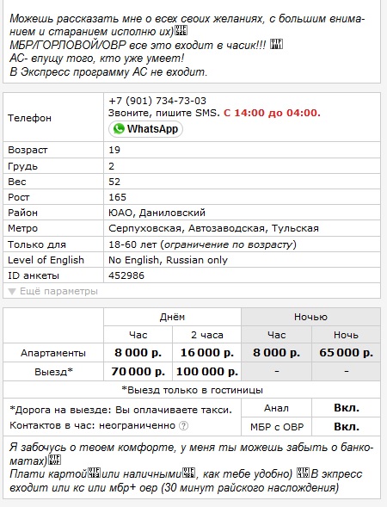This screenshot has height=507, width=387.
Task: Click the phone number +7 (901) 734-73-03
Action: (157, 101)
